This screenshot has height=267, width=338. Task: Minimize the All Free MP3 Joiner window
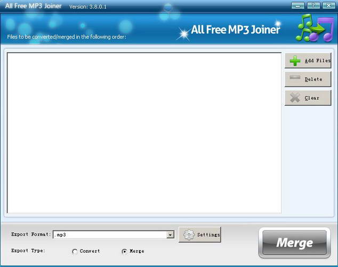coord(297,5)
